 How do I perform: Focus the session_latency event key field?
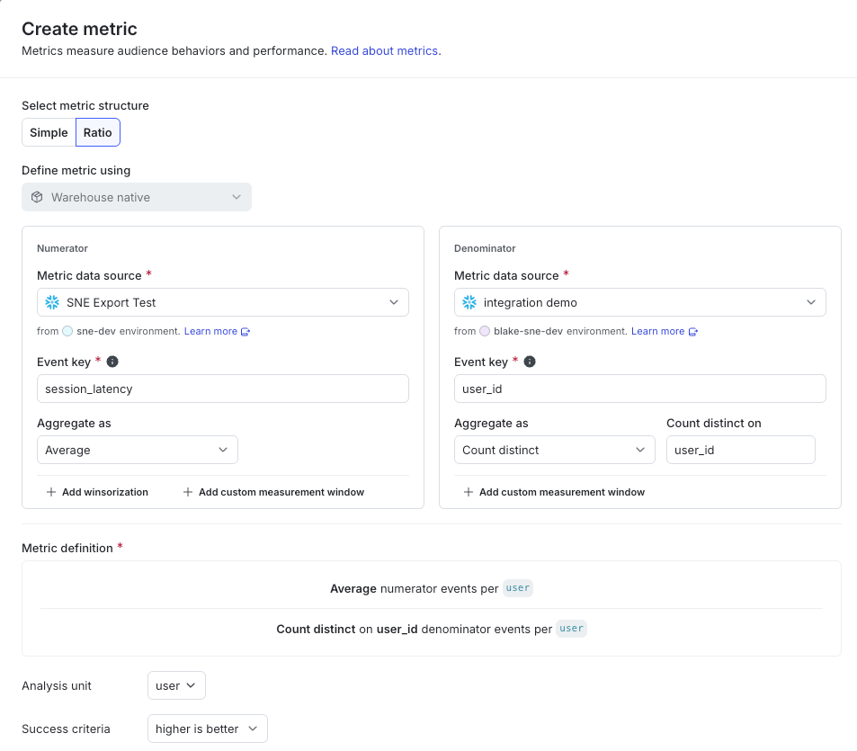click(x=222, y=389)
